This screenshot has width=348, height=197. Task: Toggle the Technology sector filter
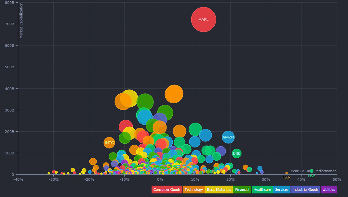[194, 190]
